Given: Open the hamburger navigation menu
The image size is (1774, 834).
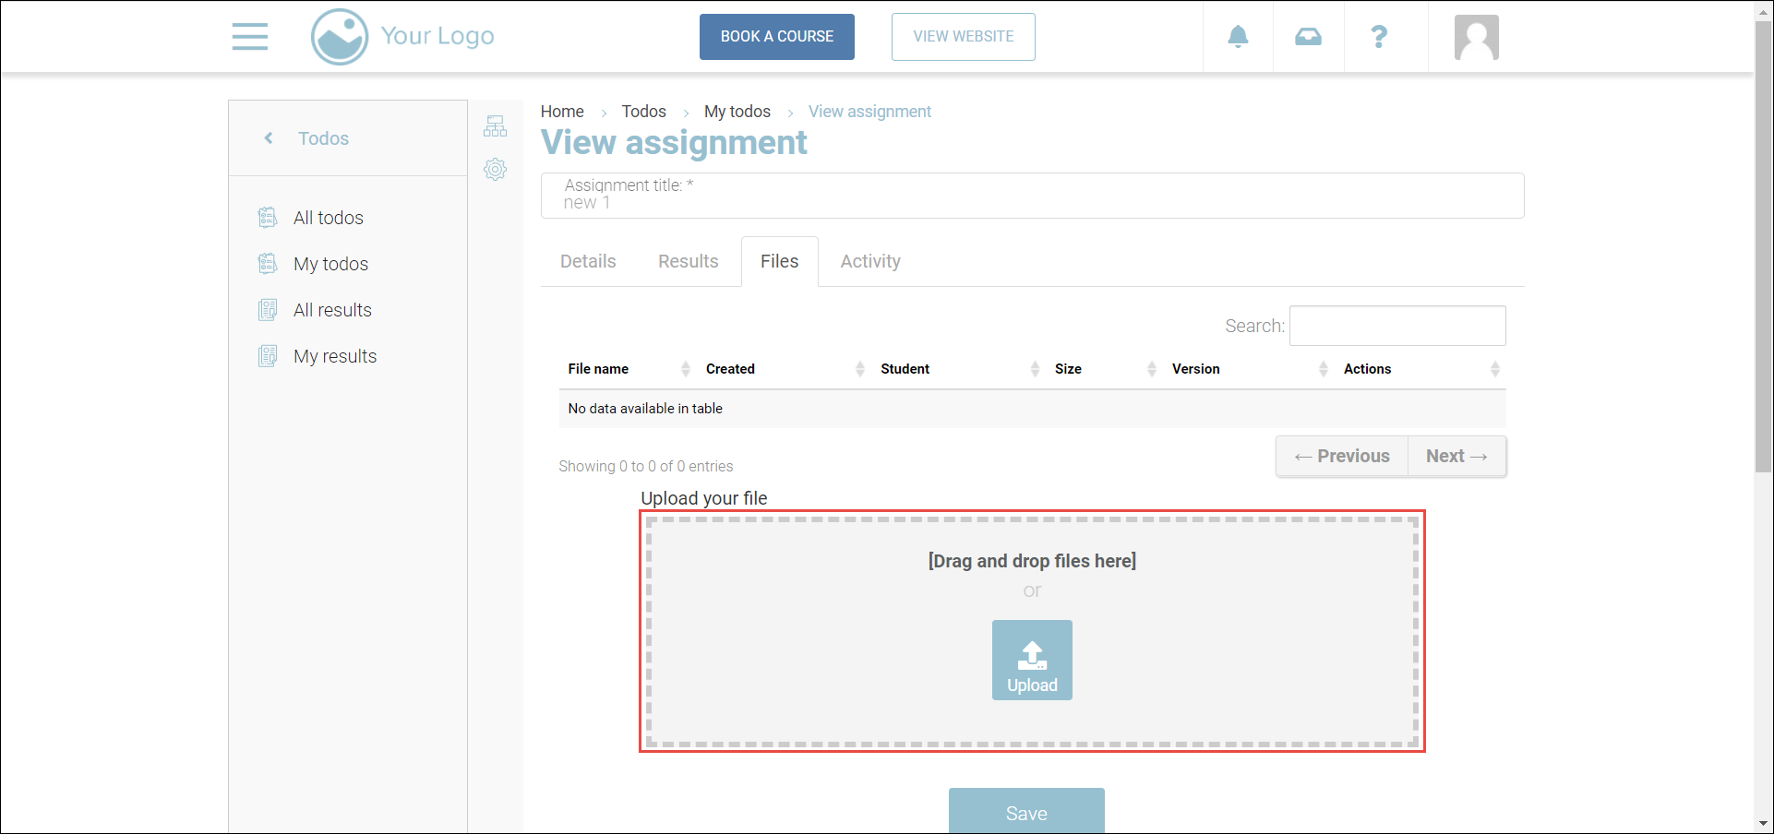Looking at the screenshot, I should pyautogui.click(x=249, y=37).
